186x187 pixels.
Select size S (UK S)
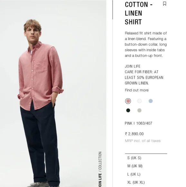146,158
